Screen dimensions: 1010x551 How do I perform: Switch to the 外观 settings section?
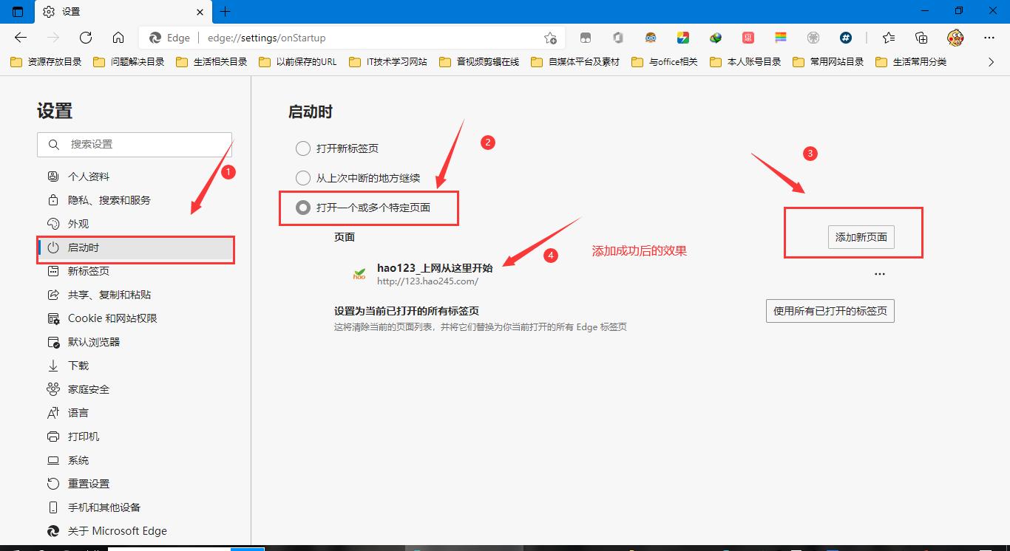(x=76, y=223)
